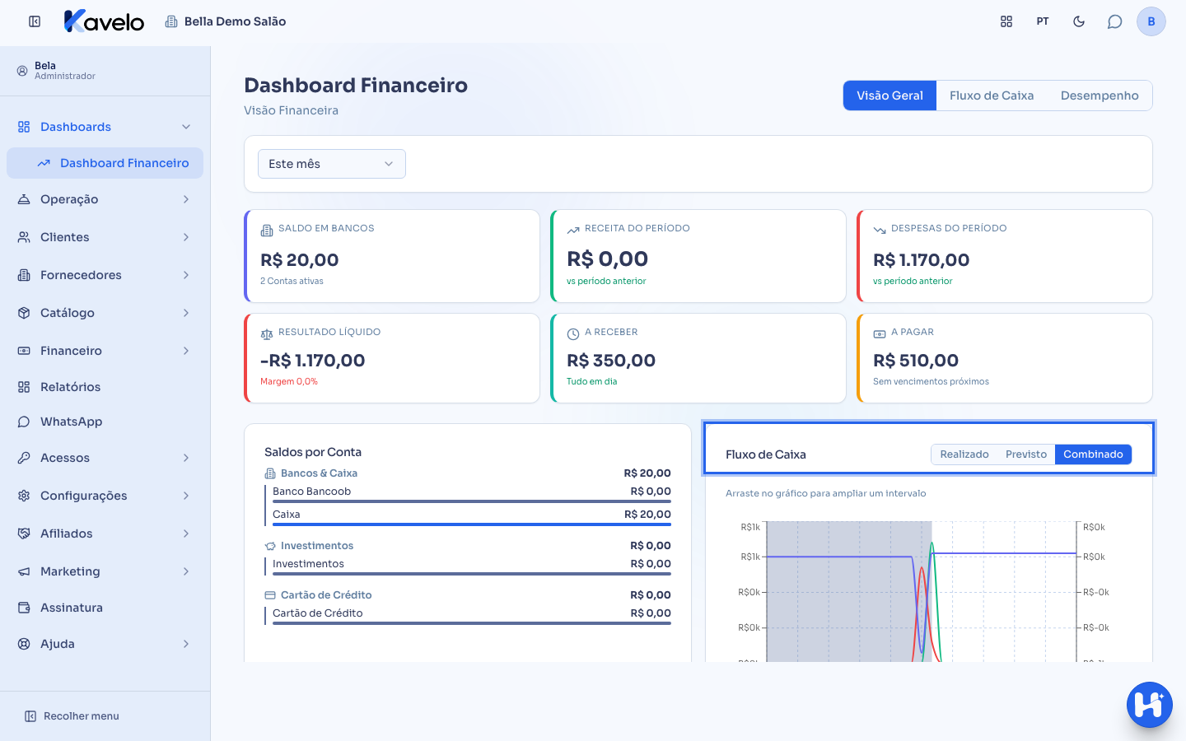Open user avatar B menu
1186x741 pixels.
1151,21
